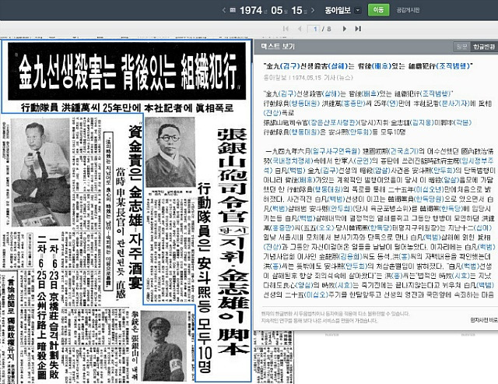Click the 동아일보 1974.05.15 기사(뉴스) byline
Image resolution: width=498 pixels, height=384 pixels.
click(308, 77)
